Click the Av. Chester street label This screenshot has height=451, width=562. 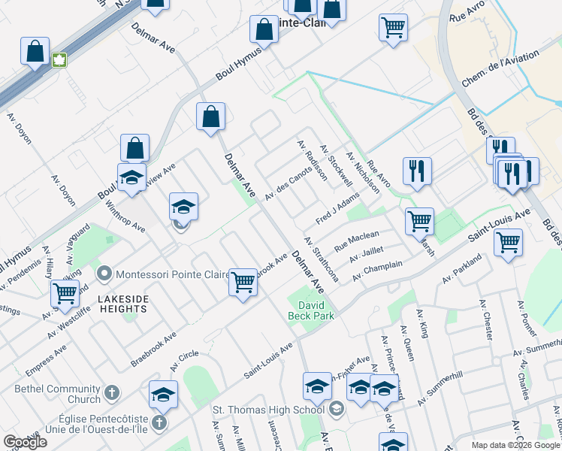pyautogui.click(x=486, y=319)
